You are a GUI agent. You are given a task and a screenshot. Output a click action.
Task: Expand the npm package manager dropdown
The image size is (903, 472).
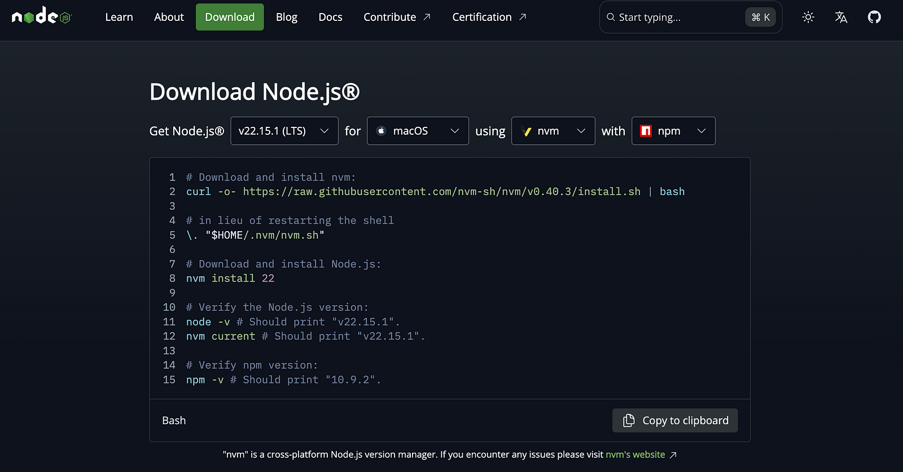(673, 131)
